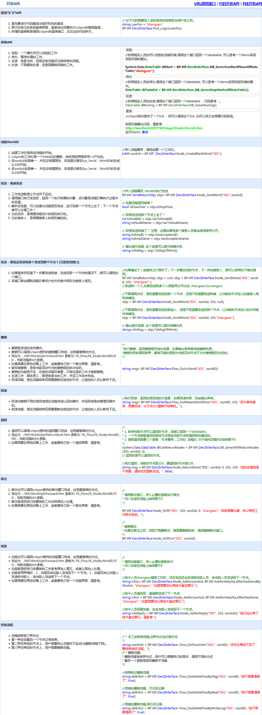The height and width of the screenshot is (715, 262).
Task: Select the 菜单API section header
Action: pos(131,42)
